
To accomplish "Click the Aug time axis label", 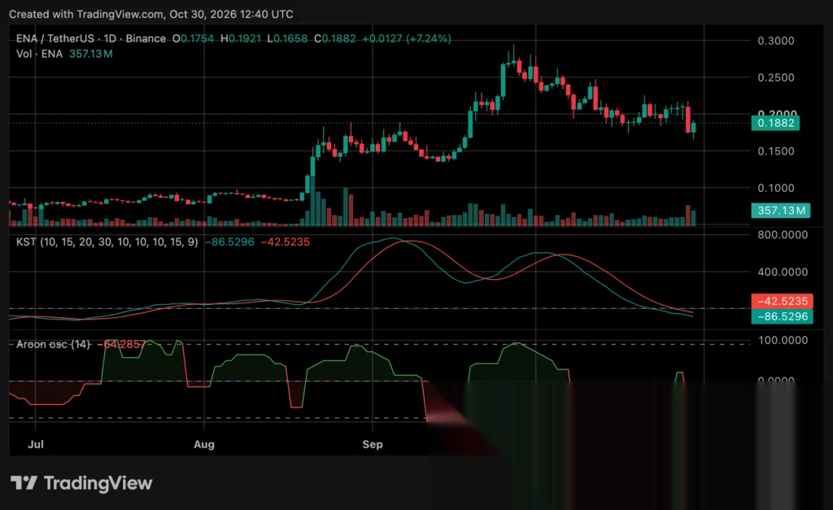I will [204, 444].
